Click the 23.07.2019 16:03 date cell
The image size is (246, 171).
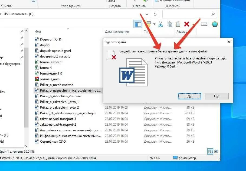[x=116, y=108]
